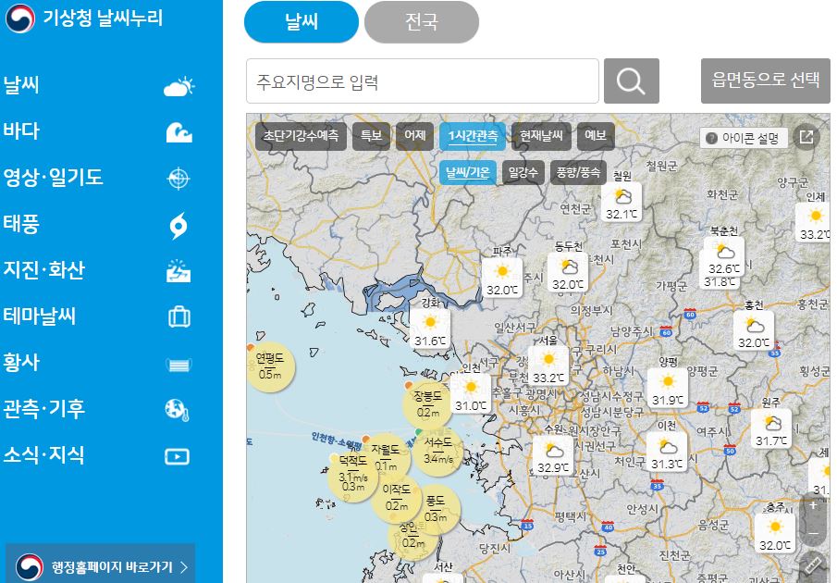
Task: Click the 수원 32.9℃ weather marker
Action: (x=553, y=456)
